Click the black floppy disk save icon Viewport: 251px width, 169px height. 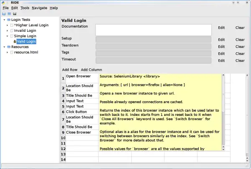[15, 14]
